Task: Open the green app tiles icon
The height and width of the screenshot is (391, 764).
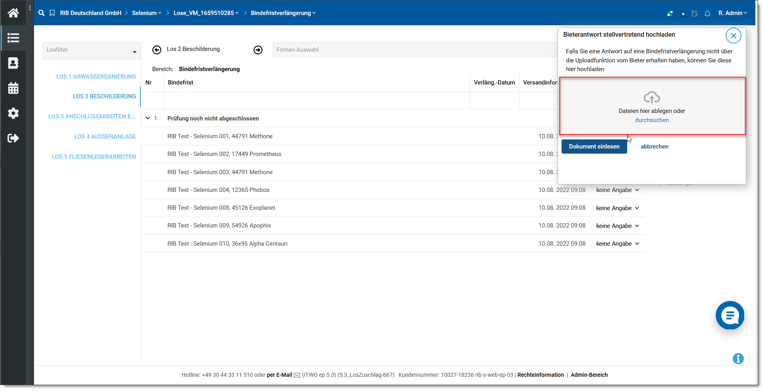Action: 670,13
